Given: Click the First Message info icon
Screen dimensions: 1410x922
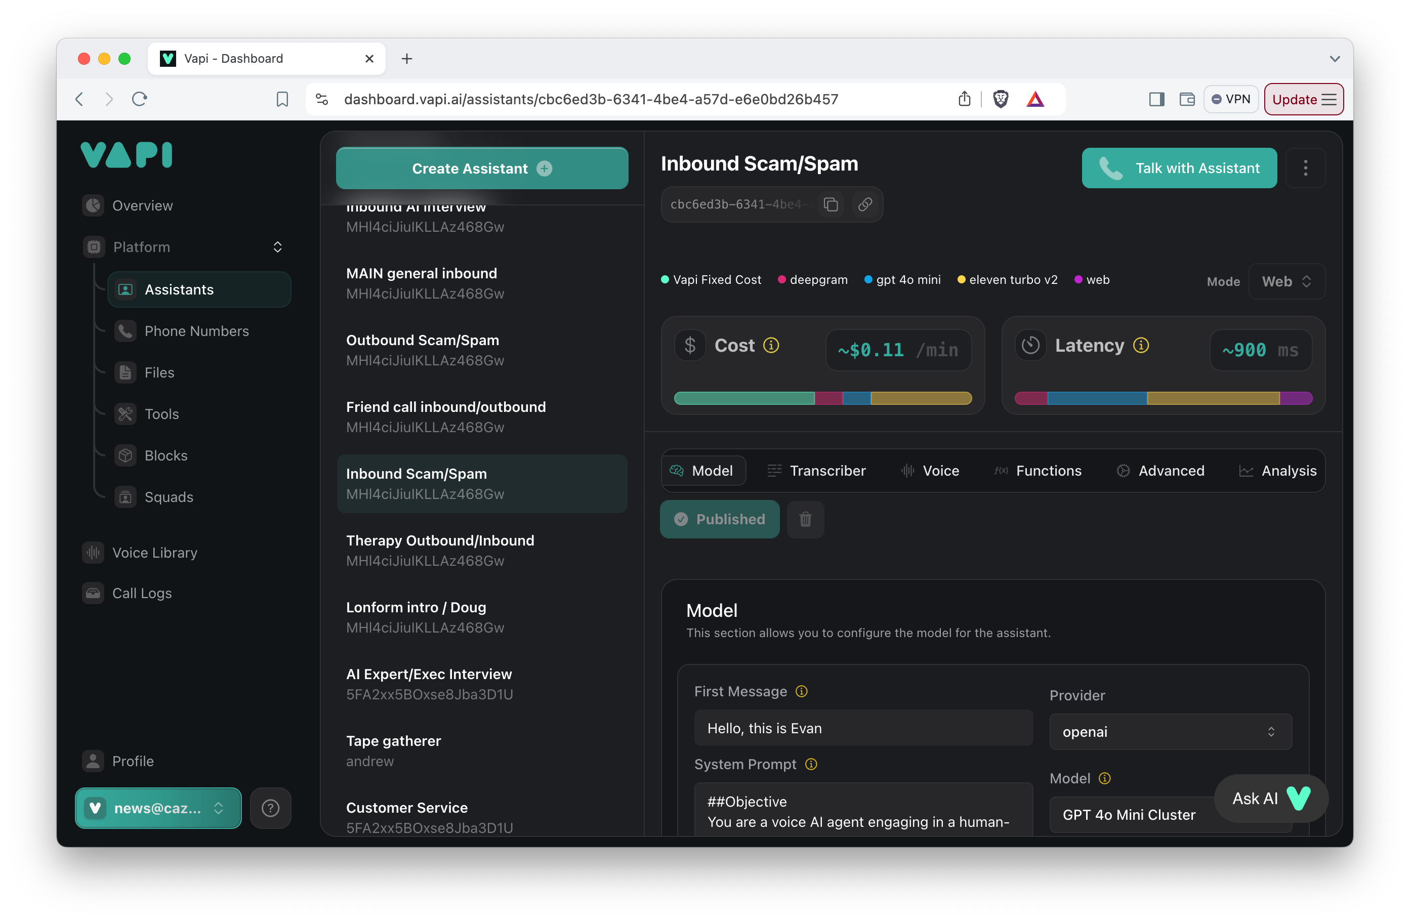Looking at the screenshot, I should coord(801,691).
